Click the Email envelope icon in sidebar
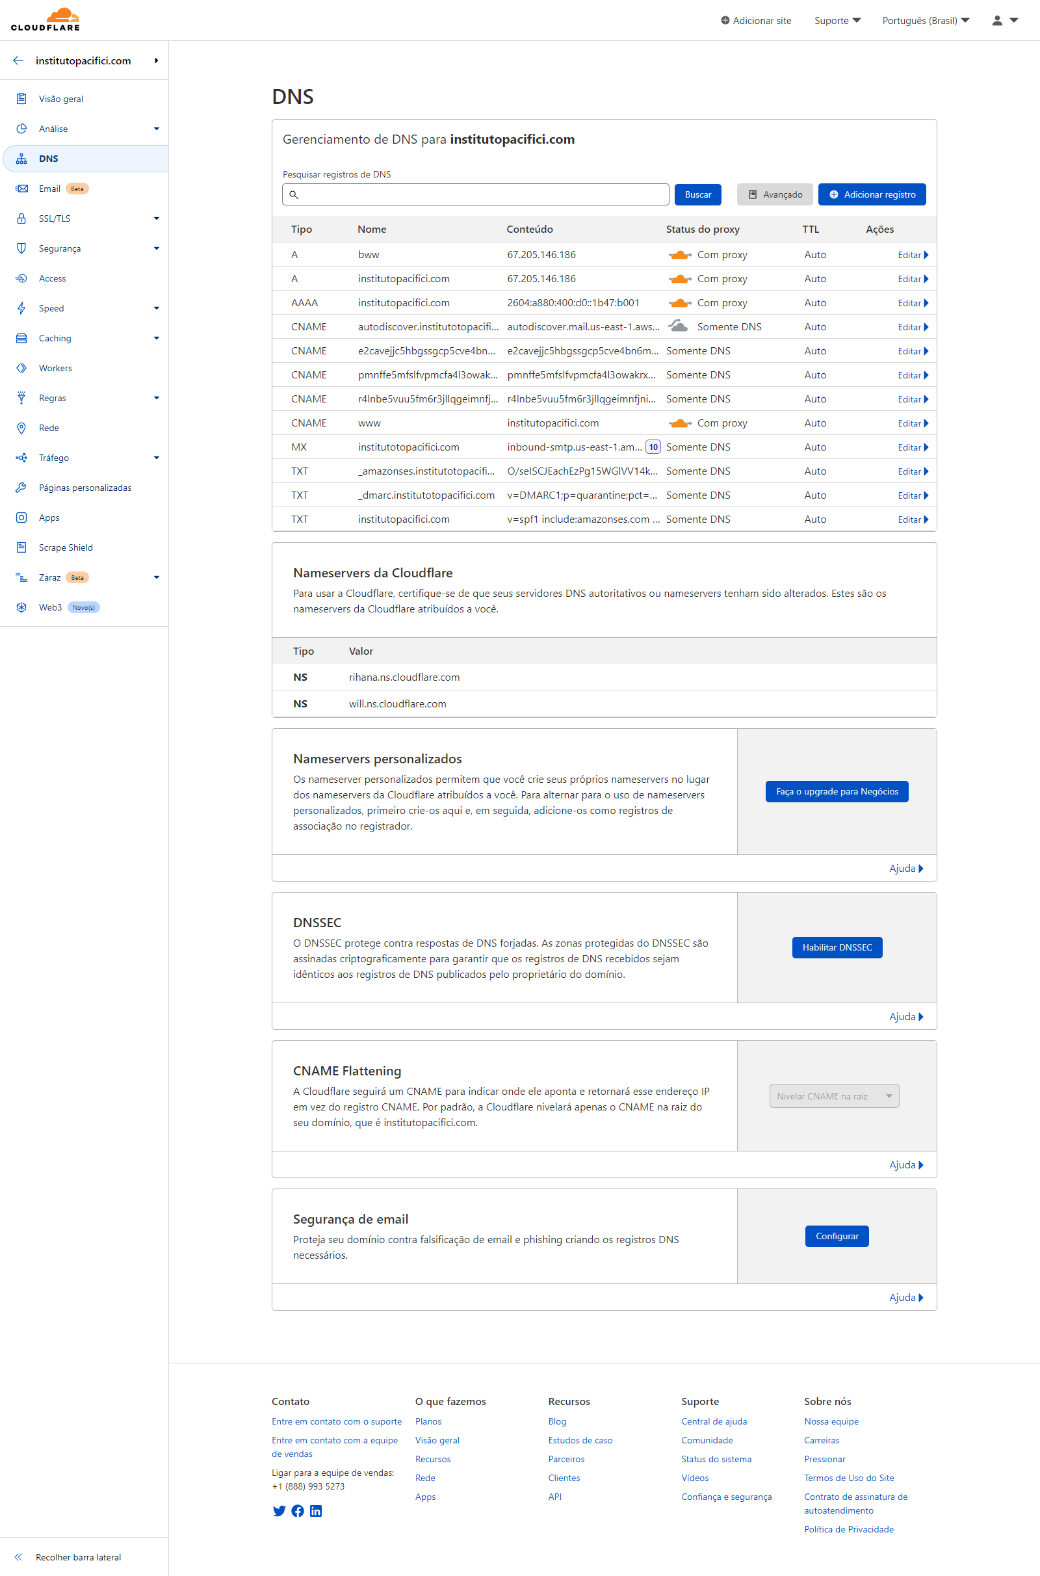This screenshot has width=1040, height=1576. 21,189
